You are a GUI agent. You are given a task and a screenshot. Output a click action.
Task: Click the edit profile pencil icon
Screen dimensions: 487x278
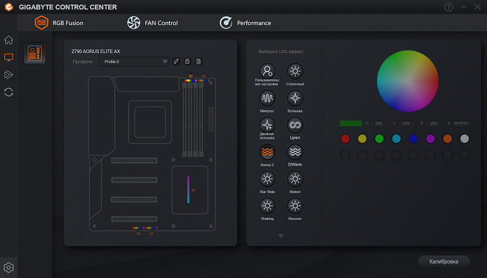[x=176, y=61]
